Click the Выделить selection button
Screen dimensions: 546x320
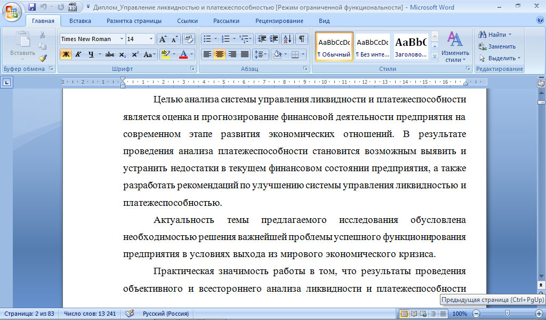pyautogui.click(x=500, y=58)
